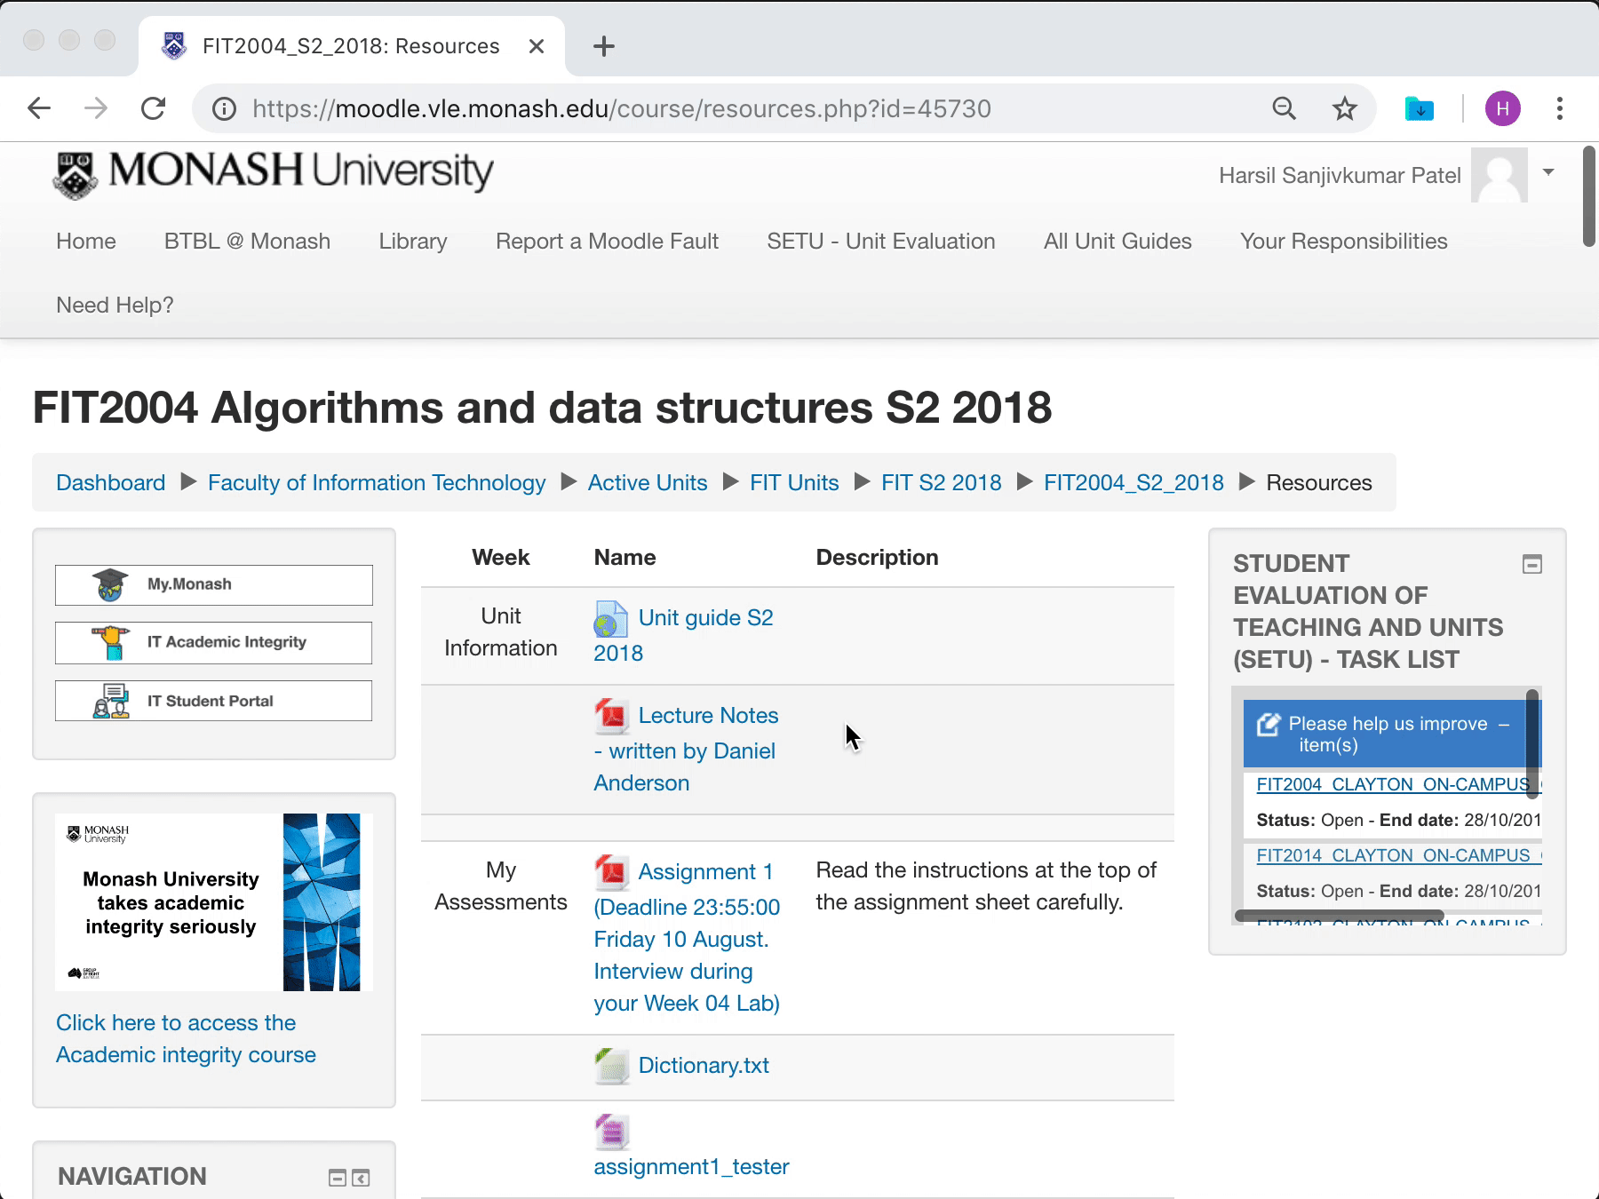Open the Home menu item
Screen dimensions: 1599x1199
coord(86,242)
